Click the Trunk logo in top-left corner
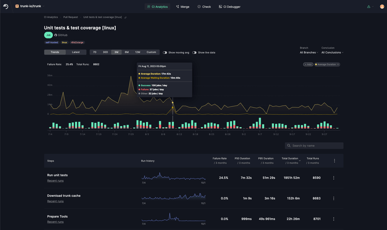The width and height of the screenshot is (387, 230). 5,6
